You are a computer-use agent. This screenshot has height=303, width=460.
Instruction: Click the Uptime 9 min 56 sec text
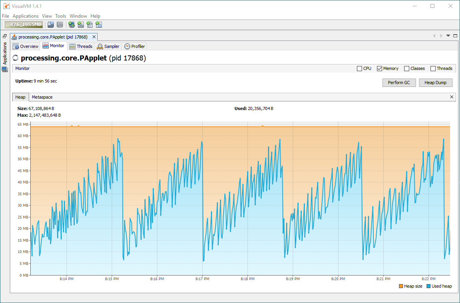point(36,81)
